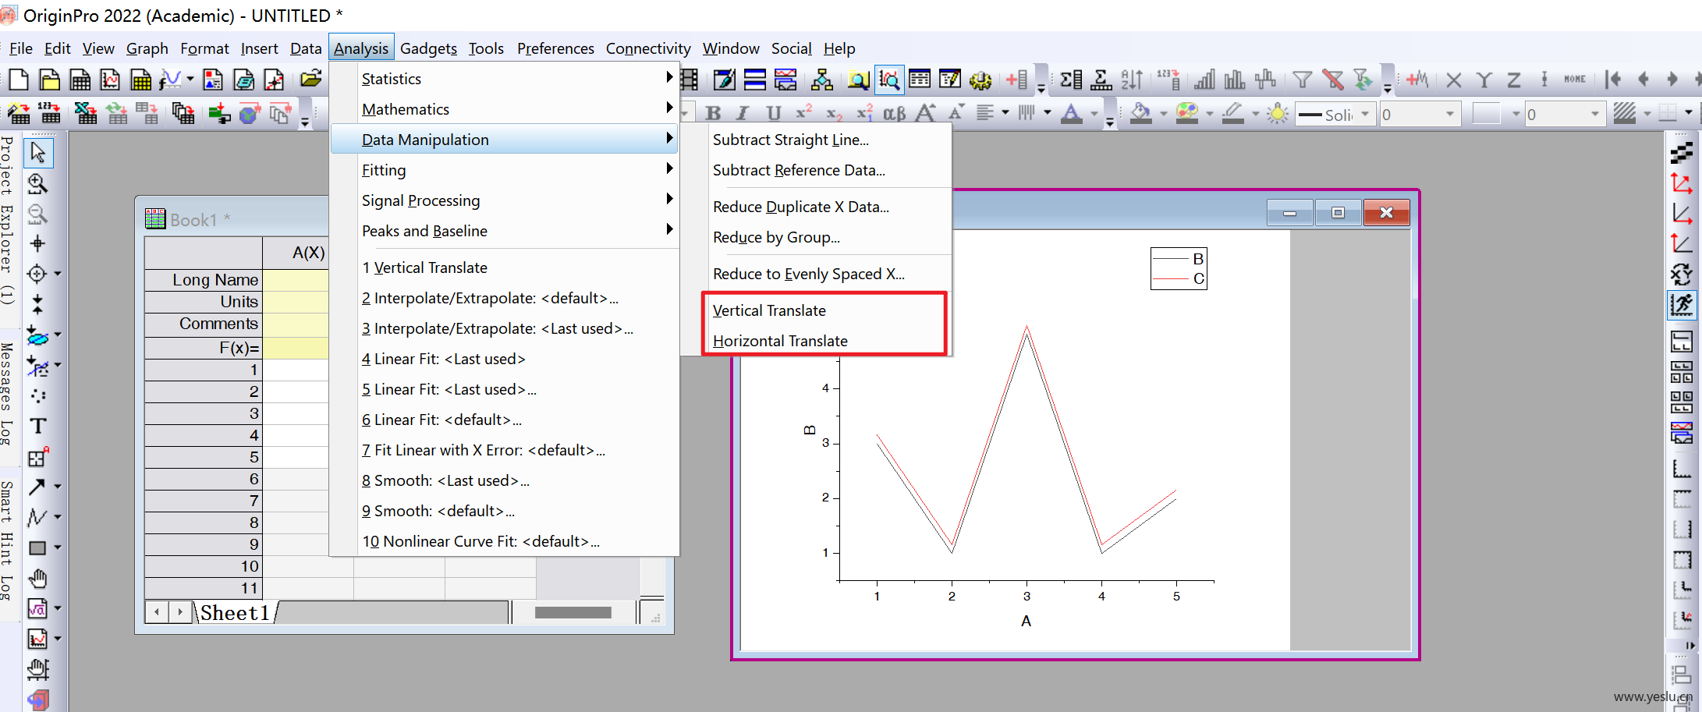
Task: Click the Sort A-Z toolbar icon
Action: tap(1132, 79)
